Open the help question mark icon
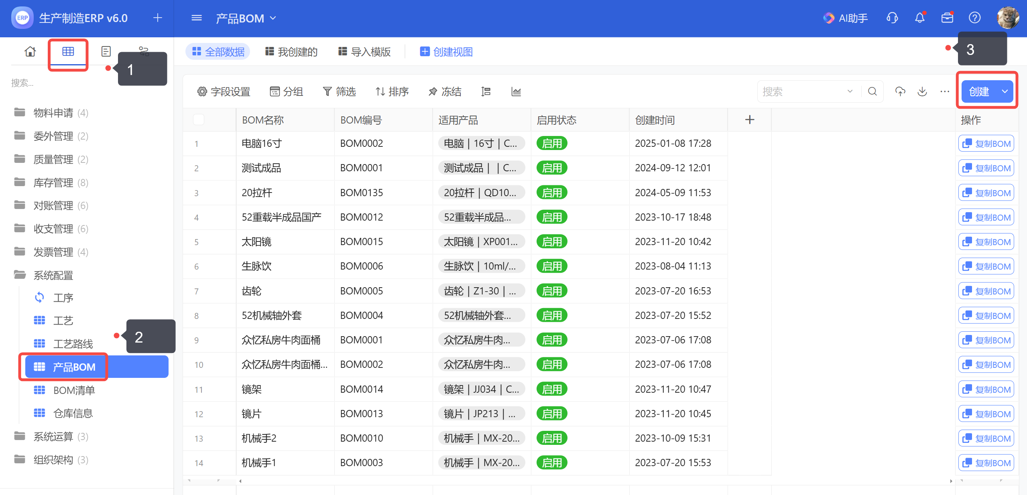 [x=975, y=18]
